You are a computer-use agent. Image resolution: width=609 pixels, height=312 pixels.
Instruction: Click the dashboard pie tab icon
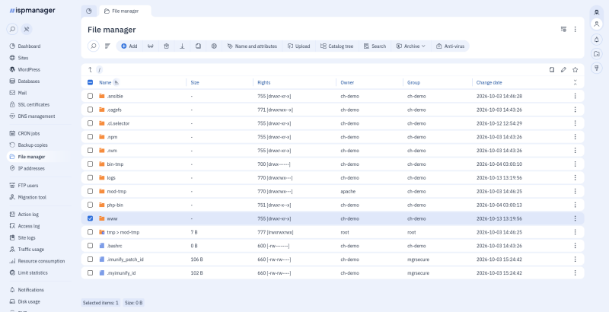pos(89,11)
